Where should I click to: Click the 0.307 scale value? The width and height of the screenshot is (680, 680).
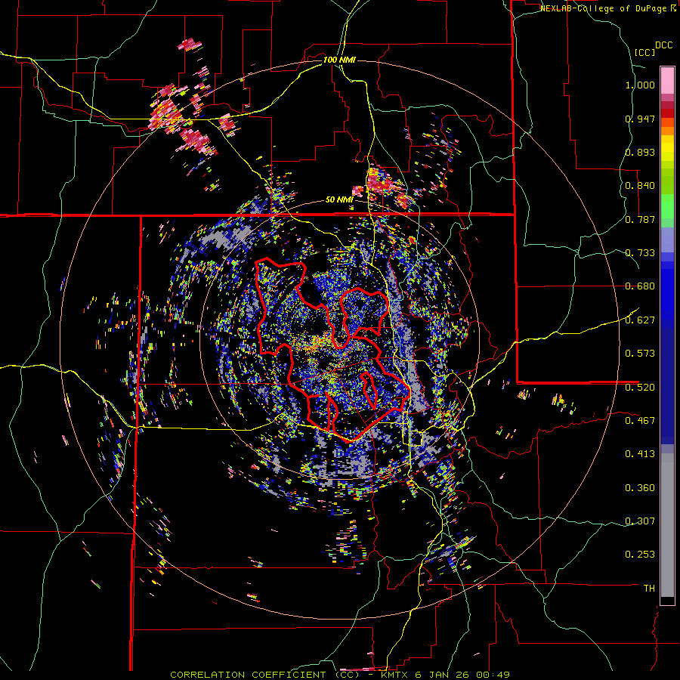640,521
